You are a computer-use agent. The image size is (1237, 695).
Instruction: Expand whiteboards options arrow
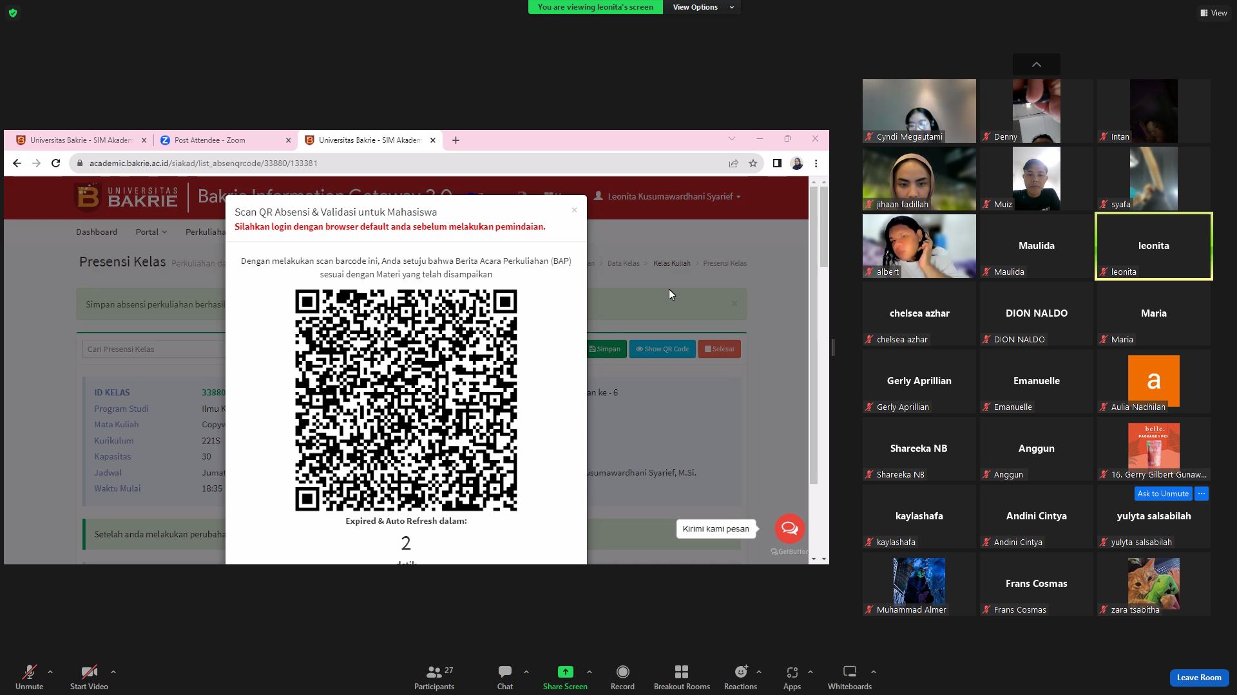coord(874,672)
